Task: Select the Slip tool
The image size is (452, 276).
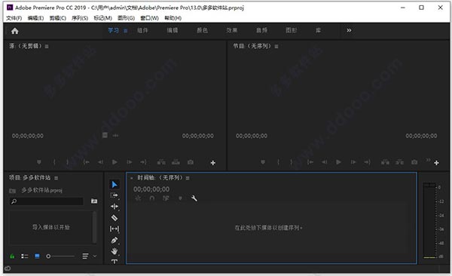Action: pos(115,229)
